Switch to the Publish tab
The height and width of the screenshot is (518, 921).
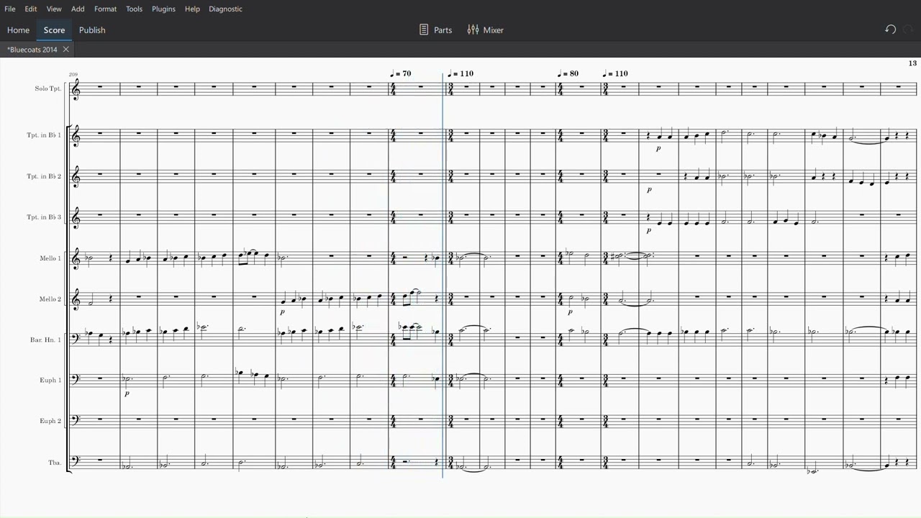(92, 30)
